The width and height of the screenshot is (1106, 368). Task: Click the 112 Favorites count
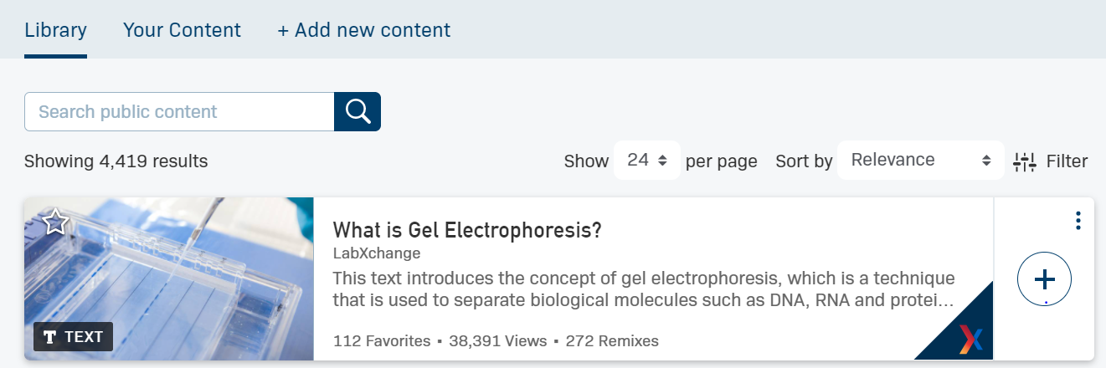[382, 341]
